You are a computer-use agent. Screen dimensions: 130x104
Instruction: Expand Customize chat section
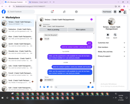(112, 43)
